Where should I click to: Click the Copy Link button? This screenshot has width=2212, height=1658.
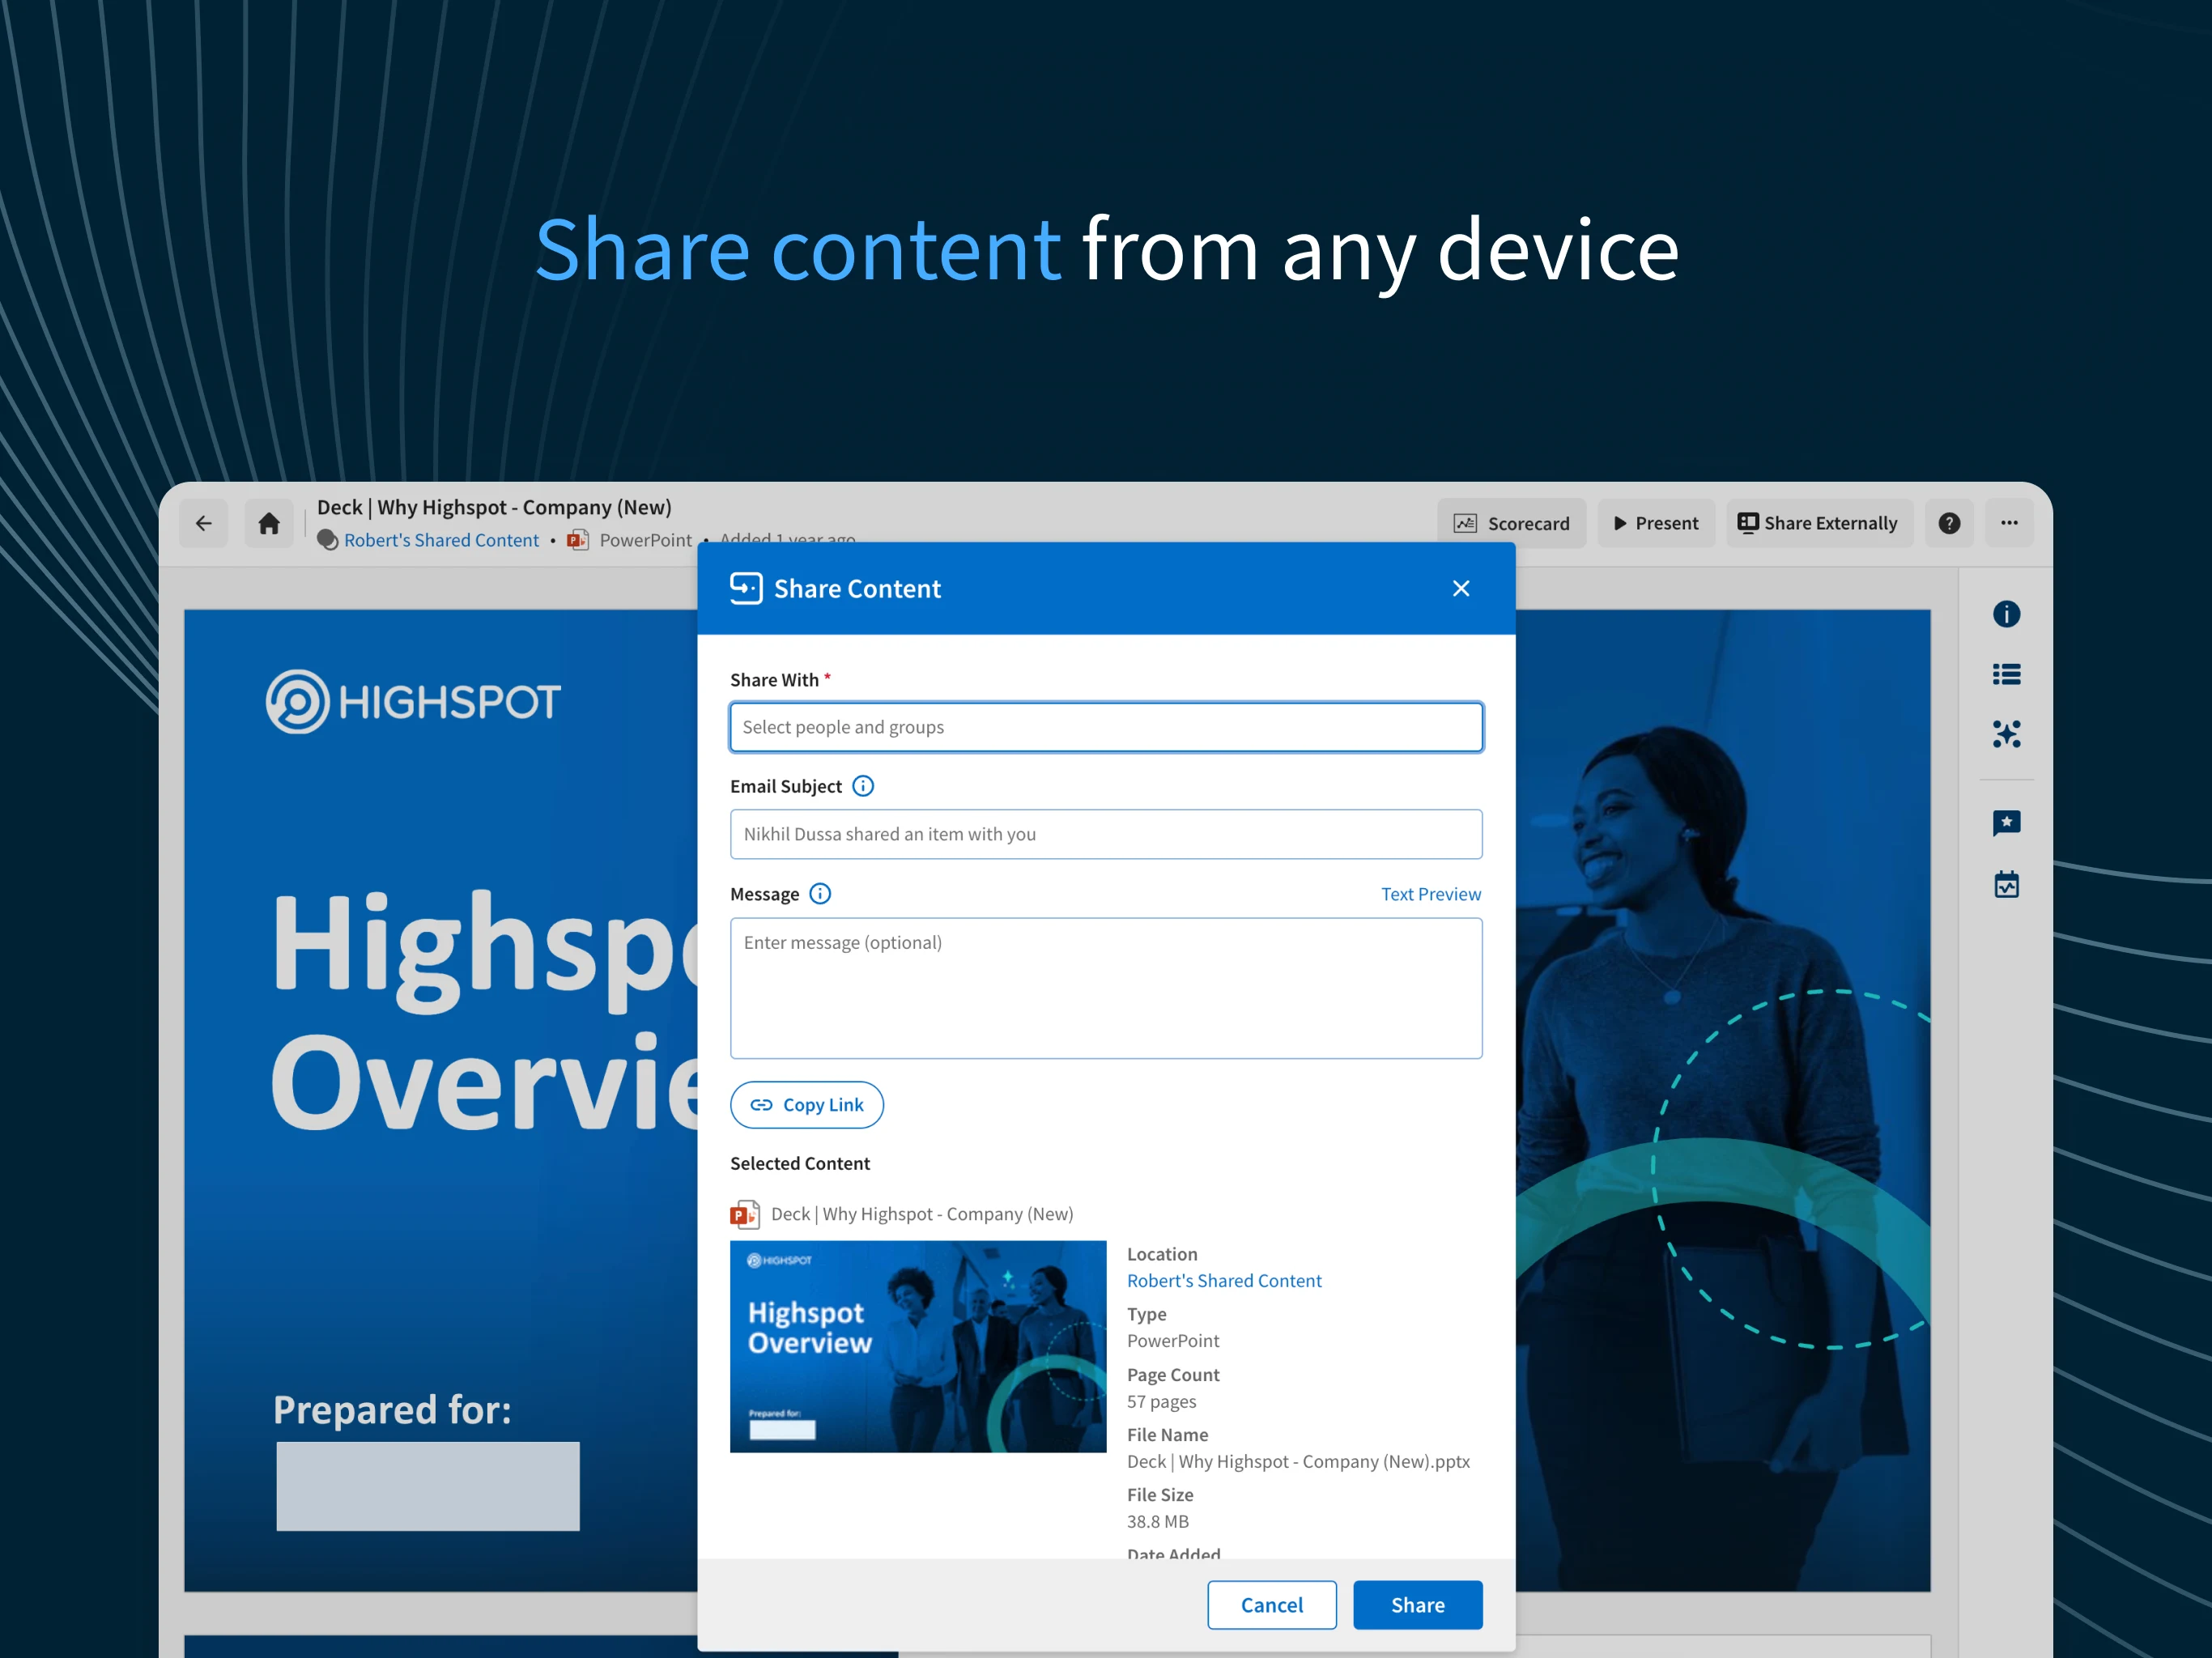click(807, 1105)
